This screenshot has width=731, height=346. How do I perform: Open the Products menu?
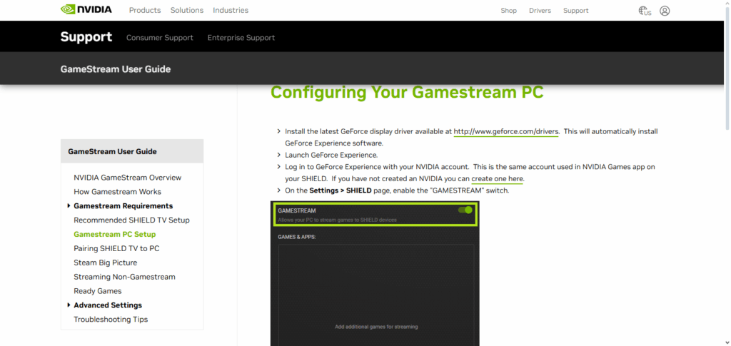145,10
